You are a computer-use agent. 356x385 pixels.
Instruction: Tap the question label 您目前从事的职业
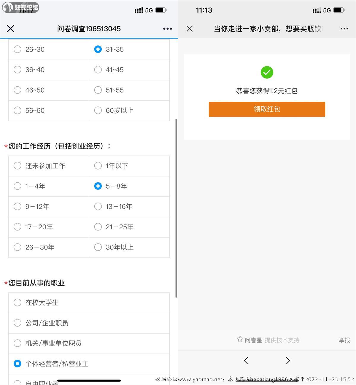click(36, 283)
